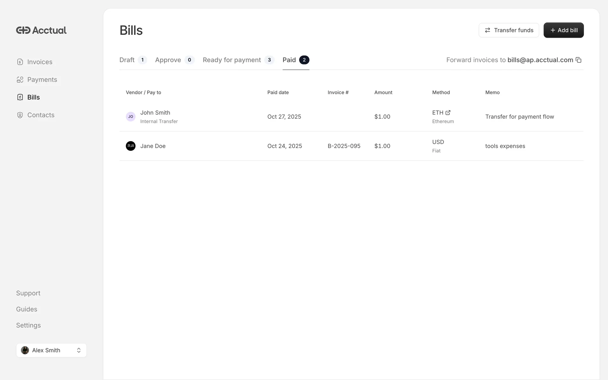This screenshot has height=380, width=608.
Task: Open ETH transaction external link icon
Action: [x=448, y=113]
